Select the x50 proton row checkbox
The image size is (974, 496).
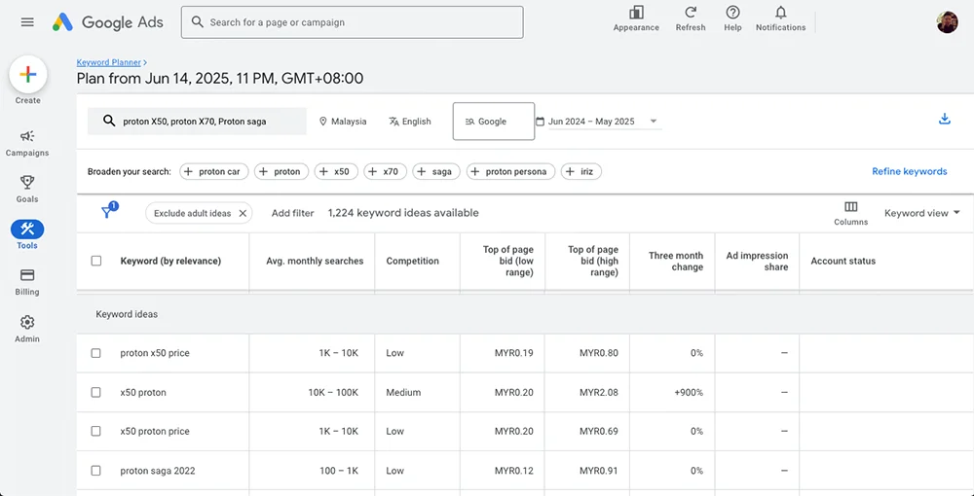pos(95,393)
